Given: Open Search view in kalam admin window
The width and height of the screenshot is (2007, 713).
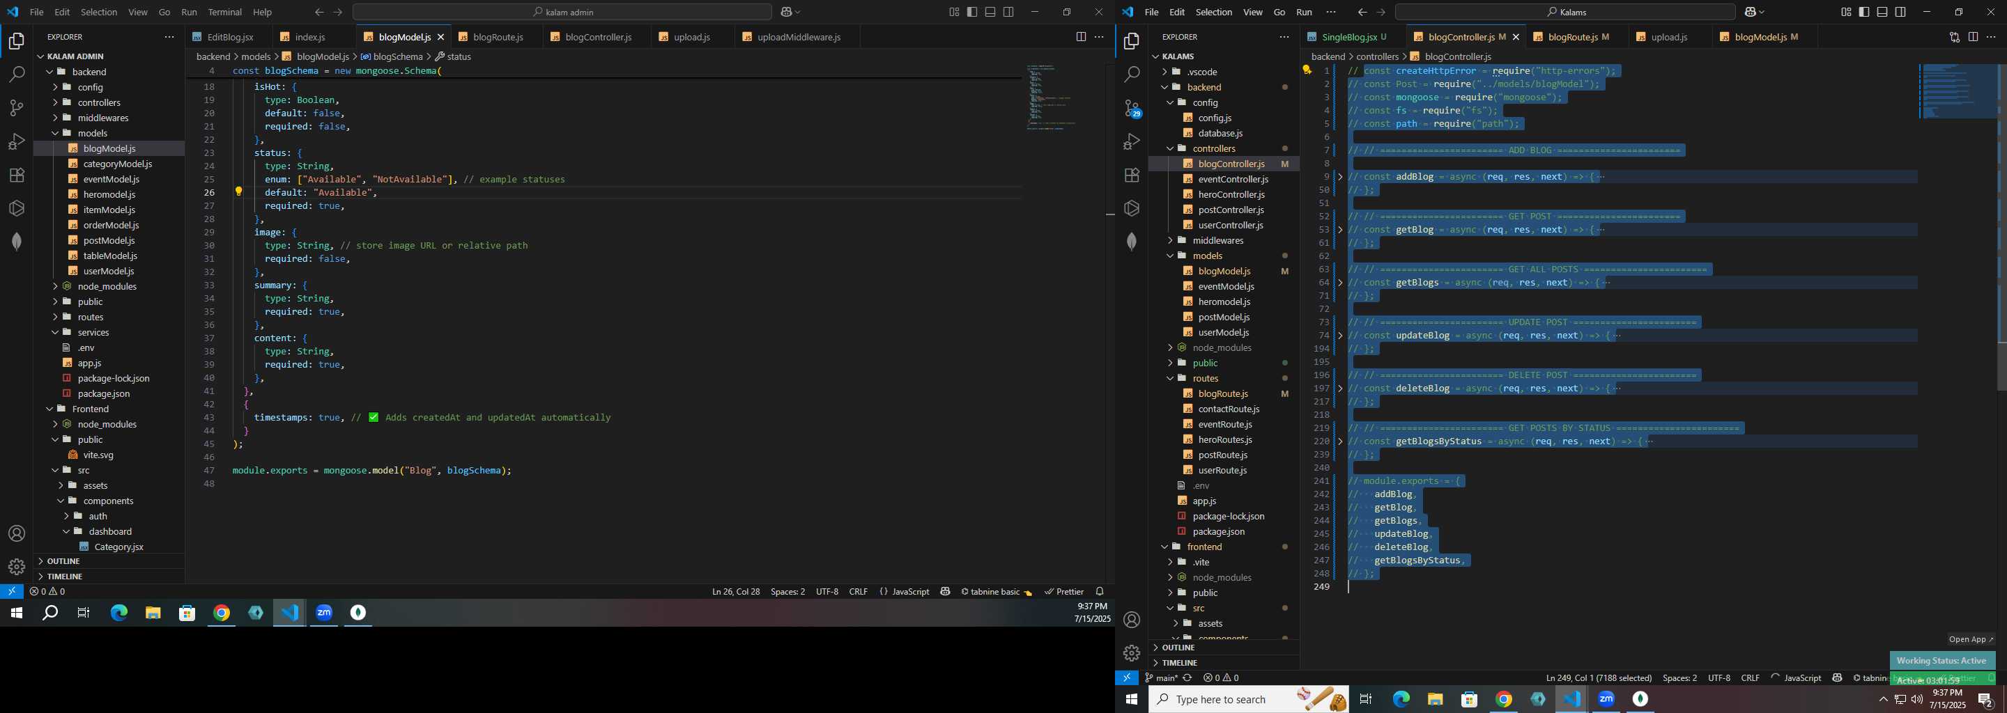Looking at the screenshot, I should click(x=16, y=75).
